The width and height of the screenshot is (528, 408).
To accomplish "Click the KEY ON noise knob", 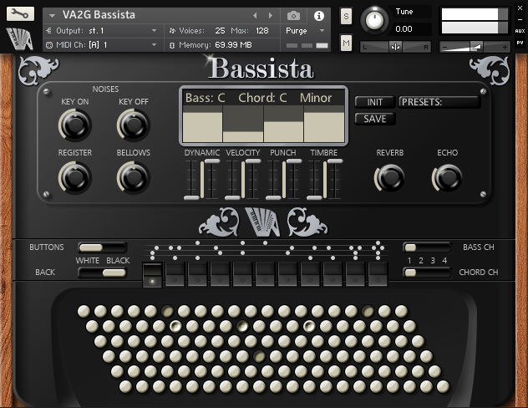I will (74, 125).
